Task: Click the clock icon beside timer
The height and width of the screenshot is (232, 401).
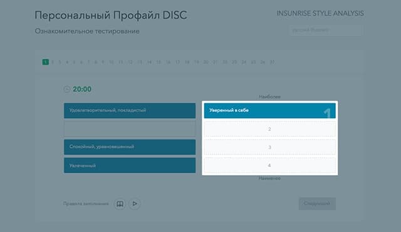Action: pyautogui.click(x=67, y=89)
